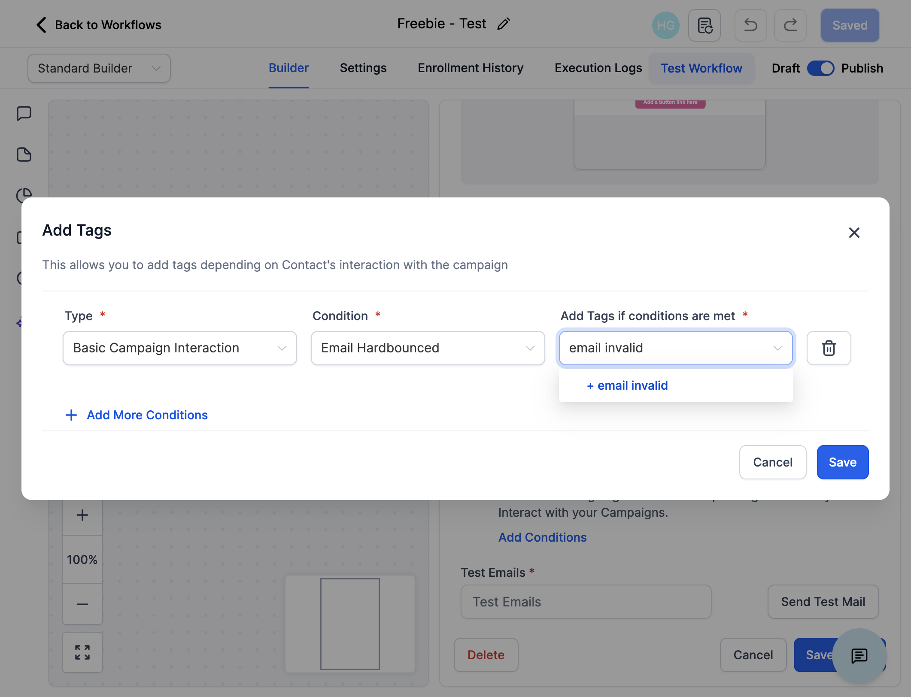This screenshot has height=697, width=911.
Task: Open the sticky note icon in sidebar
Action: tap(24, 155)
